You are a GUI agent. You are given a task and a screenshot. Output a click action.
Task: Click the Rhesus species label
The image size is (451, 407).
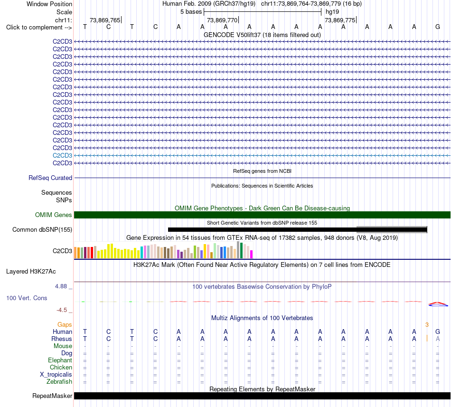point(62,339)
